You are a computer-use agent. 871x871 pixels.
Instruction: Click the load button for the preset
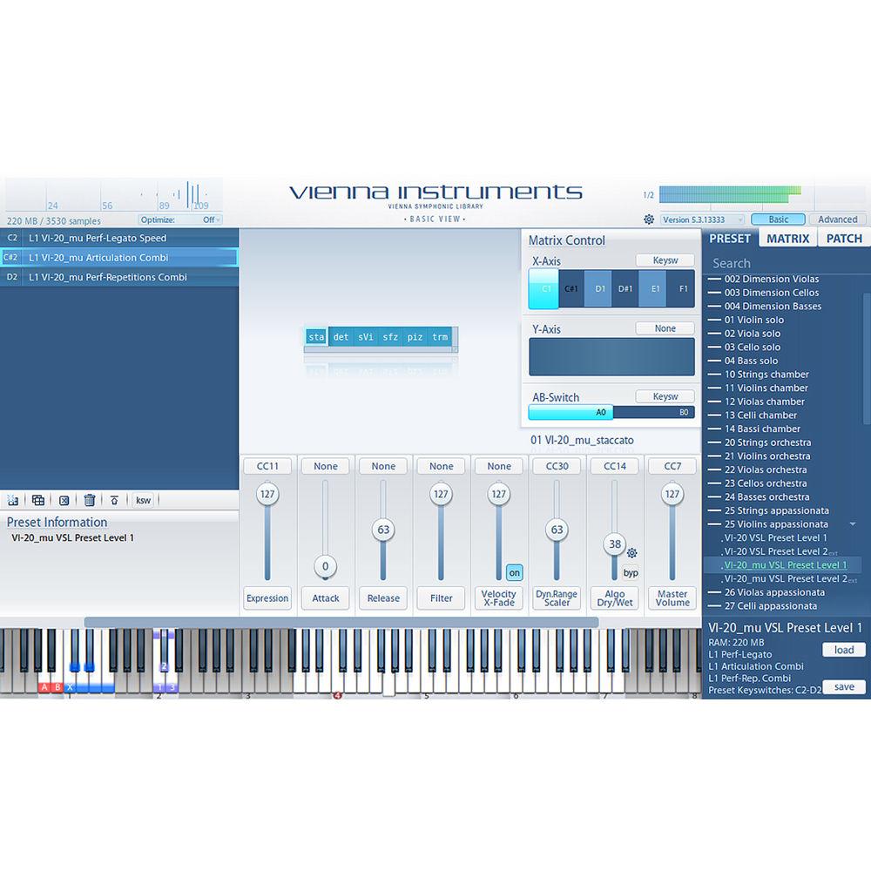[843, 650]
